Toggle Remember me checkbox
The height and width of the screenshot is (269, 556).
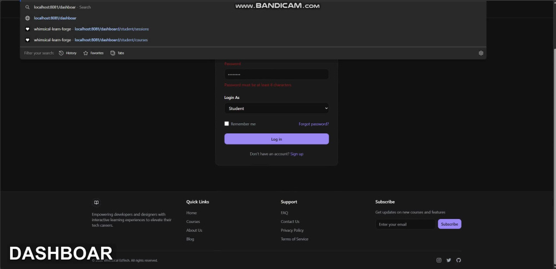pos(227,124)
